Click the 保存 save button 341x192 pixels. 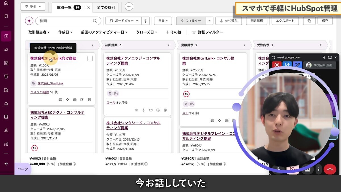point(325,20)
